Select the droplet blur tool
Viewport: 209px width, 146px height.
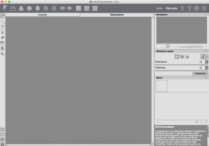click(x=2, y=32)
